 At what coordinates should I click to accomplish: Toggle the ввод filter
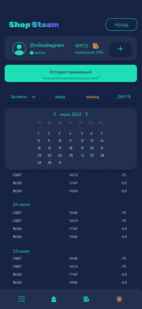click(x=60, y=97)
